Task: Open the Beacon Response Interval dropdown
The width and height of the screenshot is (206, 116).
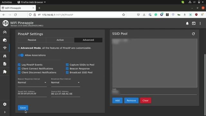Action: 32,82
